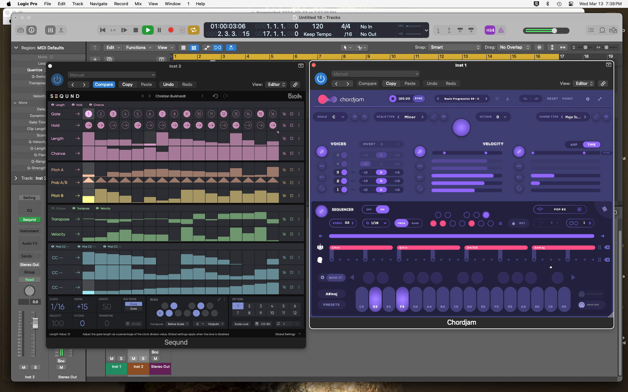Open Before Scale transpose dropdown

pos(178,324)
